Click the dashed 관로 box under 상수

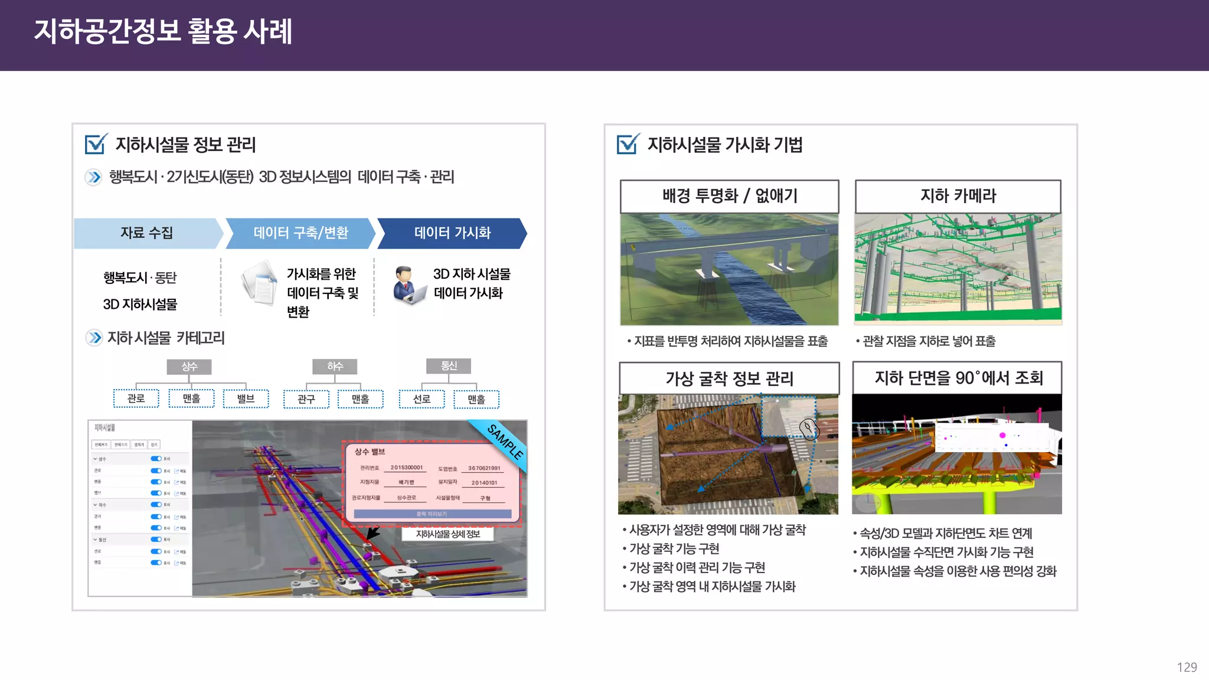pos(136,398)
